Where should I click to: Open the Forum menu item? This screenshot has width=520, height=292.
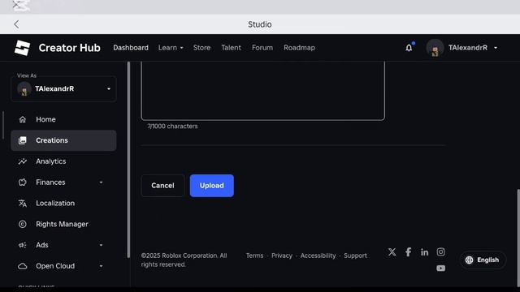[x=262, y=48]
